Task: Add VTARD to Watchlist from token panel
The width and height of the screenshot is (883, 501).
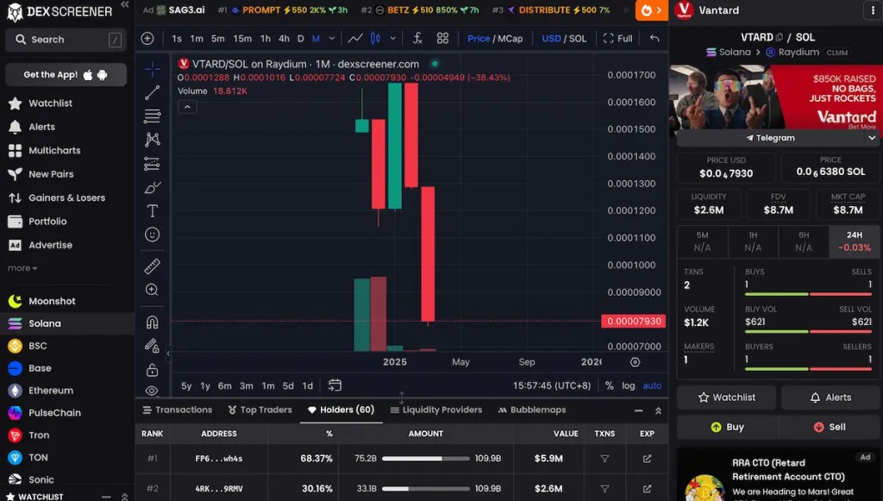Action: point(725,398)
